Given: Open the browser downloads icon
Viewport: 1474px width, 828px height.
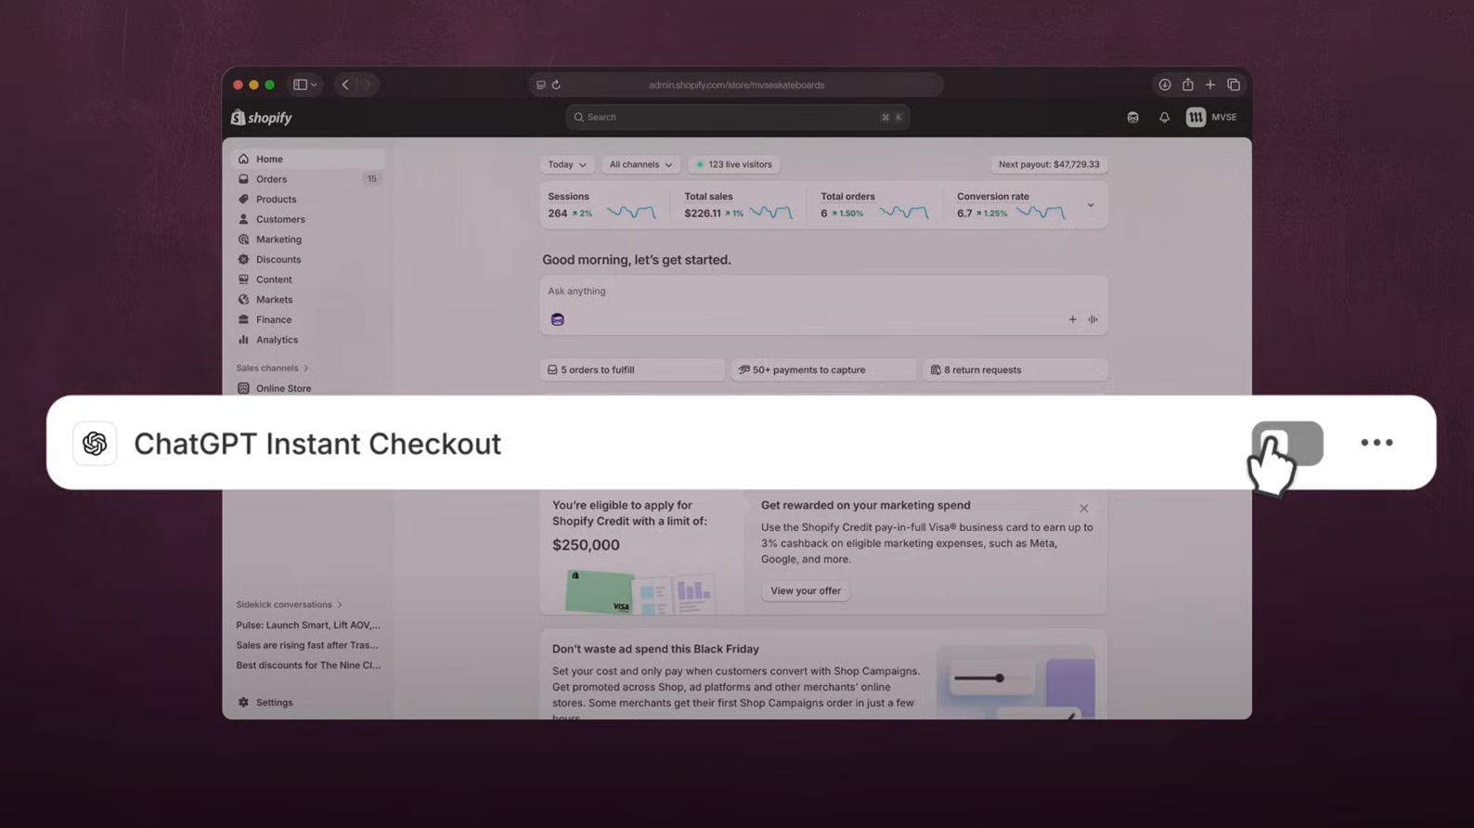Looking at the screenshot, I should point(1164,84).
